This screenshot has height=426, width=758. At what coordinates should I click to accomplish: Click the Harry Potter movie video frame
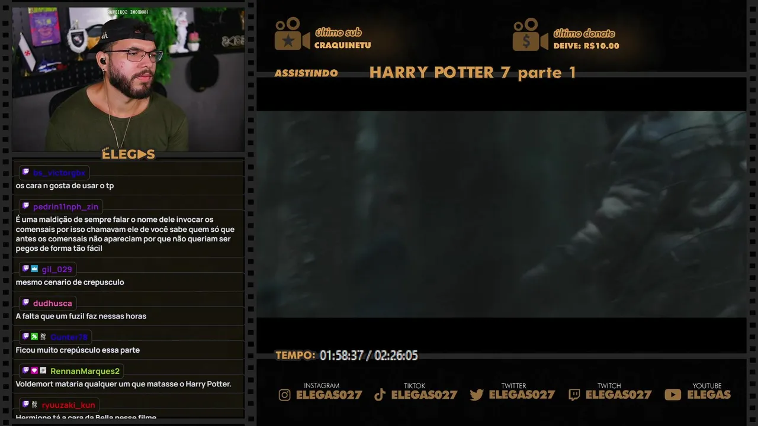coord(501,214)
